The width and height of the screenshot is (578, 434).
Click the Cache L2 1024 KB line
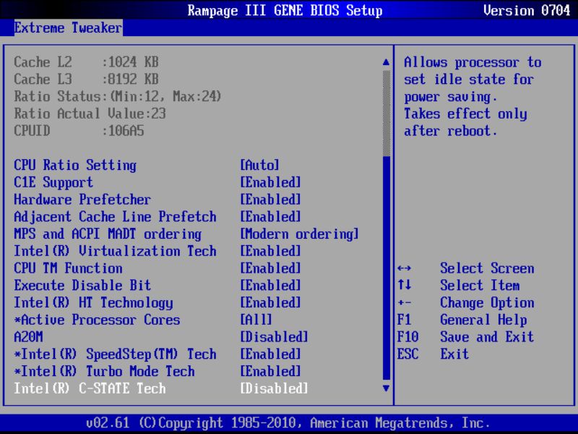86,62
